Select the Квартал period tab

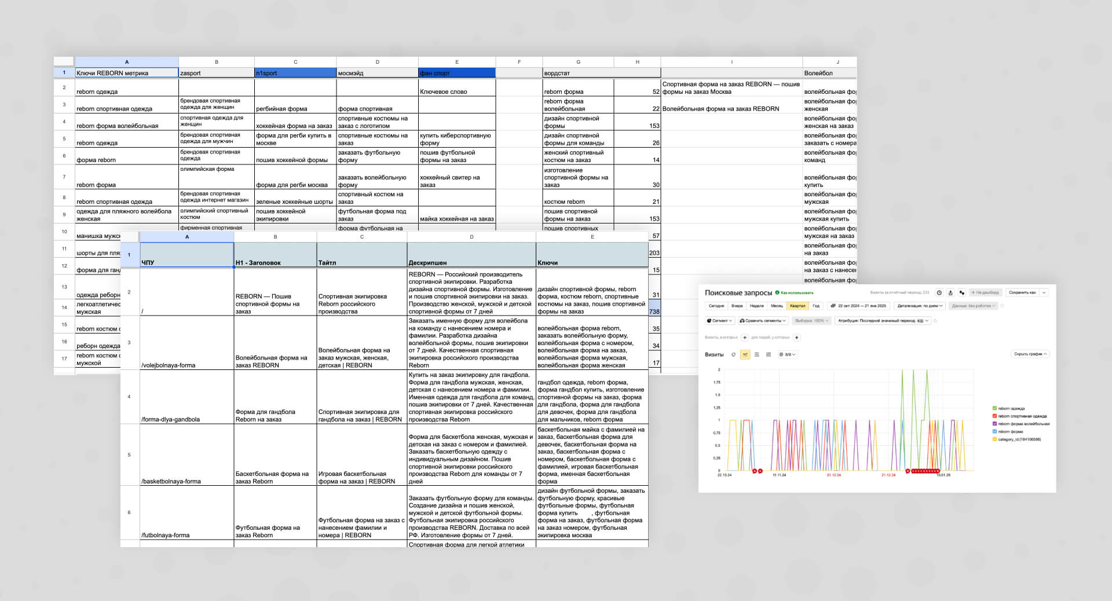[798, 306]
